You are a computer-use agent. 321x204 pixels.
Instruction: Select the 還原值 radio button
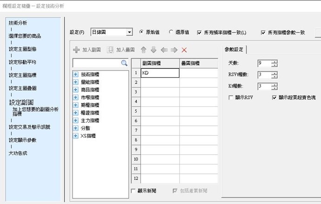[171, 33]
